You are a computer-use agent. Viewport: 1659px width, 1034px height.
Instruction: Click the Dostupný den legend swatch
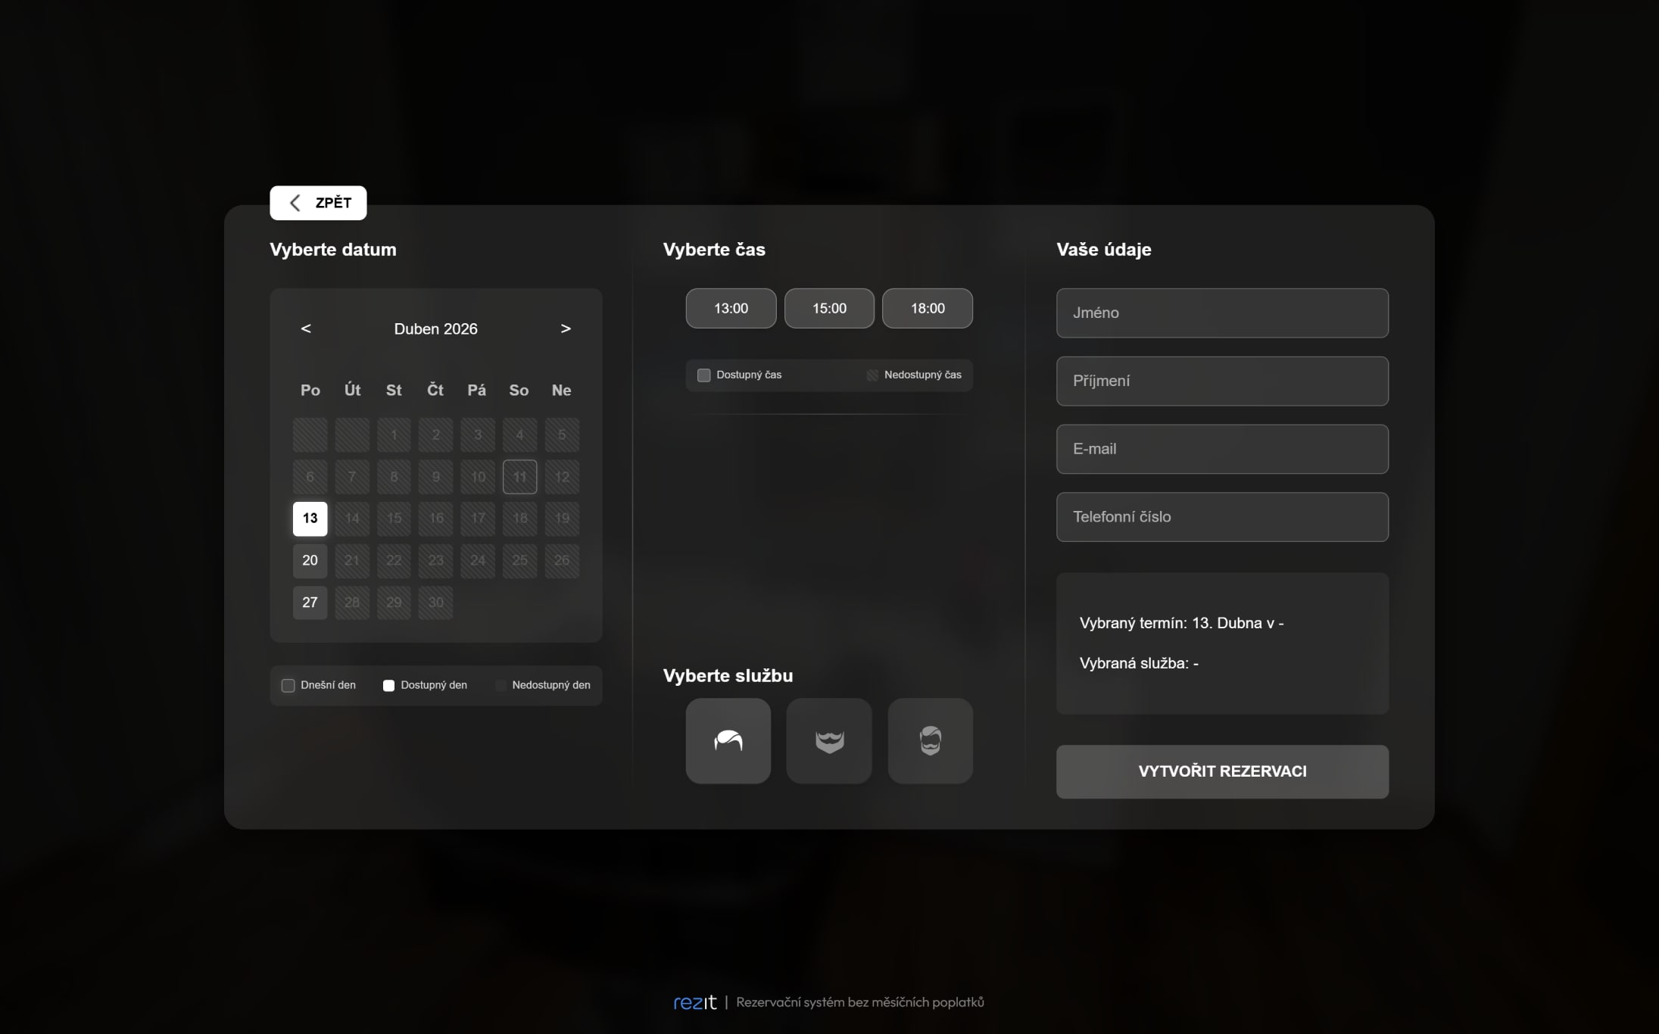pos(388,686)
